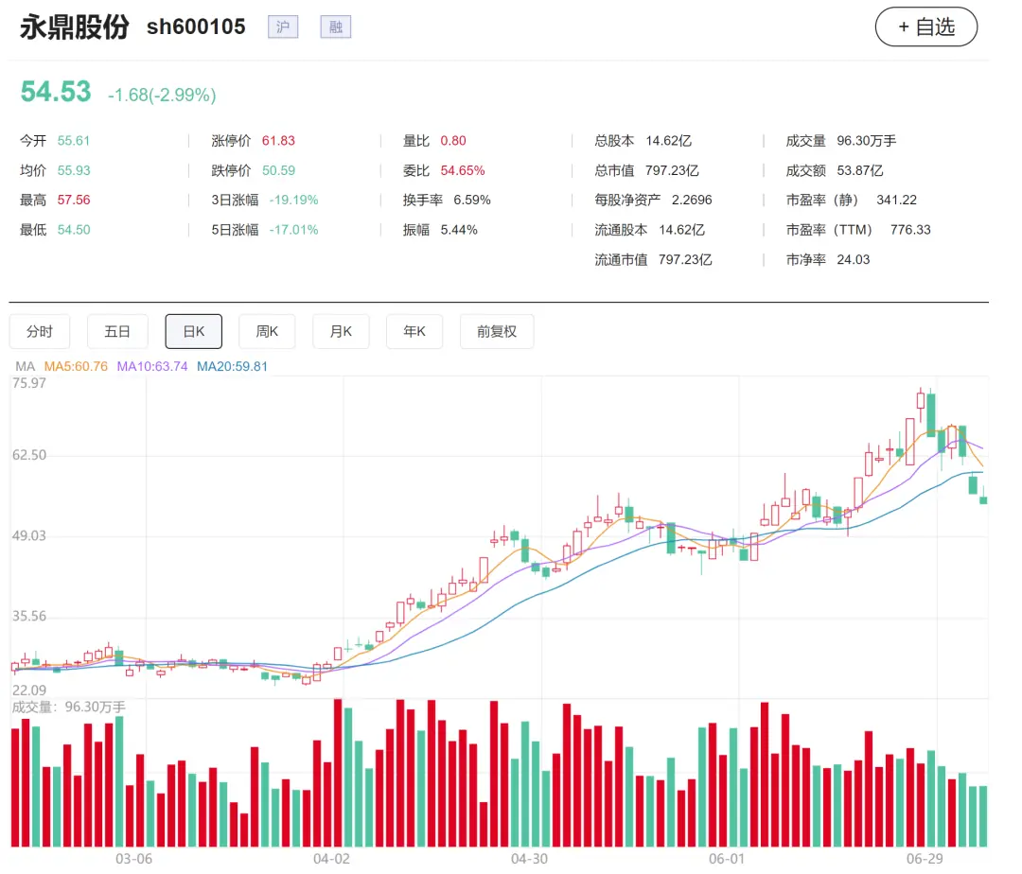1022x874 pixels.
Task: Click 每股净资产 value 2.2696
Action: pyautogui.click(x=692, y=200)
